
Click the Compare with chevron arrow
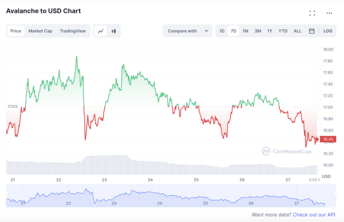(206, 31)
